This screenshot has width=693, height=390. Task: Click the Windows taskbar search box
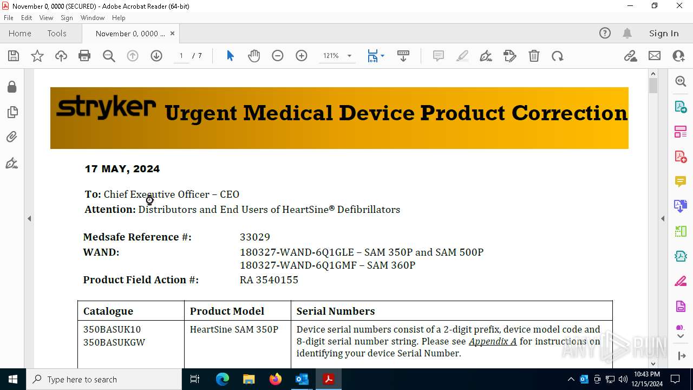click(104, 379)
